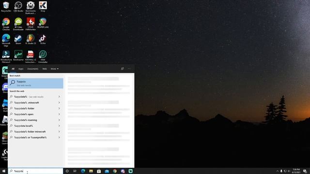Choose the "%appdata%" See web results suggestion

(35, 97)
